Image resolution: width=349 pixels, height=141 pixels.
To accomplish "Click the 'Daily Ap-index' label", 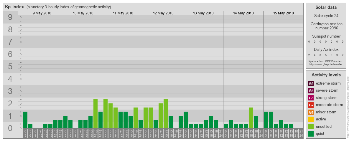I will tap(326, 49).
